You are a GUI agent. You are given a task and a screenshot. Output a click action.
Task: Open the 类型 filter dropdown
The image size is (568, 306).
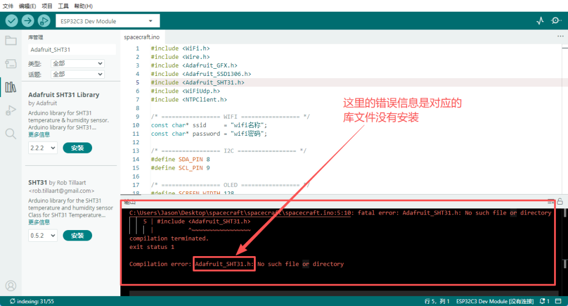[77, 64]
